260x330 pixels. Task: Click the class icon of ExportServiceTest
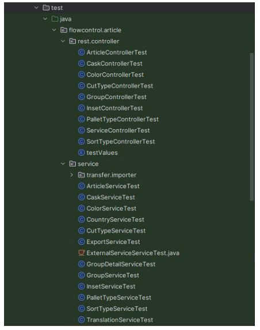coord(82,242)
